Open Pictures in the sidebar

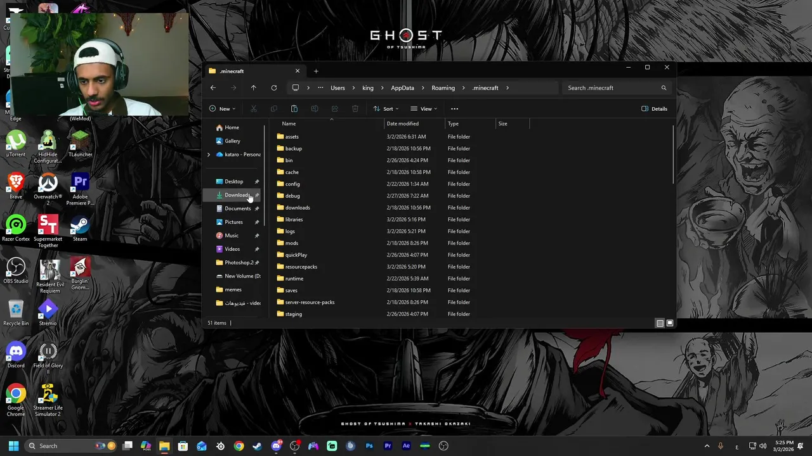(x=234, y=222)
